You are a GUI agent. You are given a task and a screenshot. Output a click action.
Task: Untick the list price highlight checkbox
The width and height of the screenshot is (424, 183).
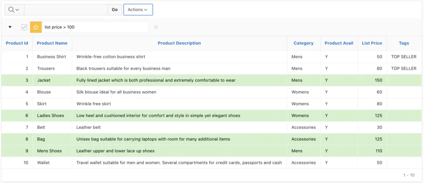pyautogui.click(x=24, y=27)
